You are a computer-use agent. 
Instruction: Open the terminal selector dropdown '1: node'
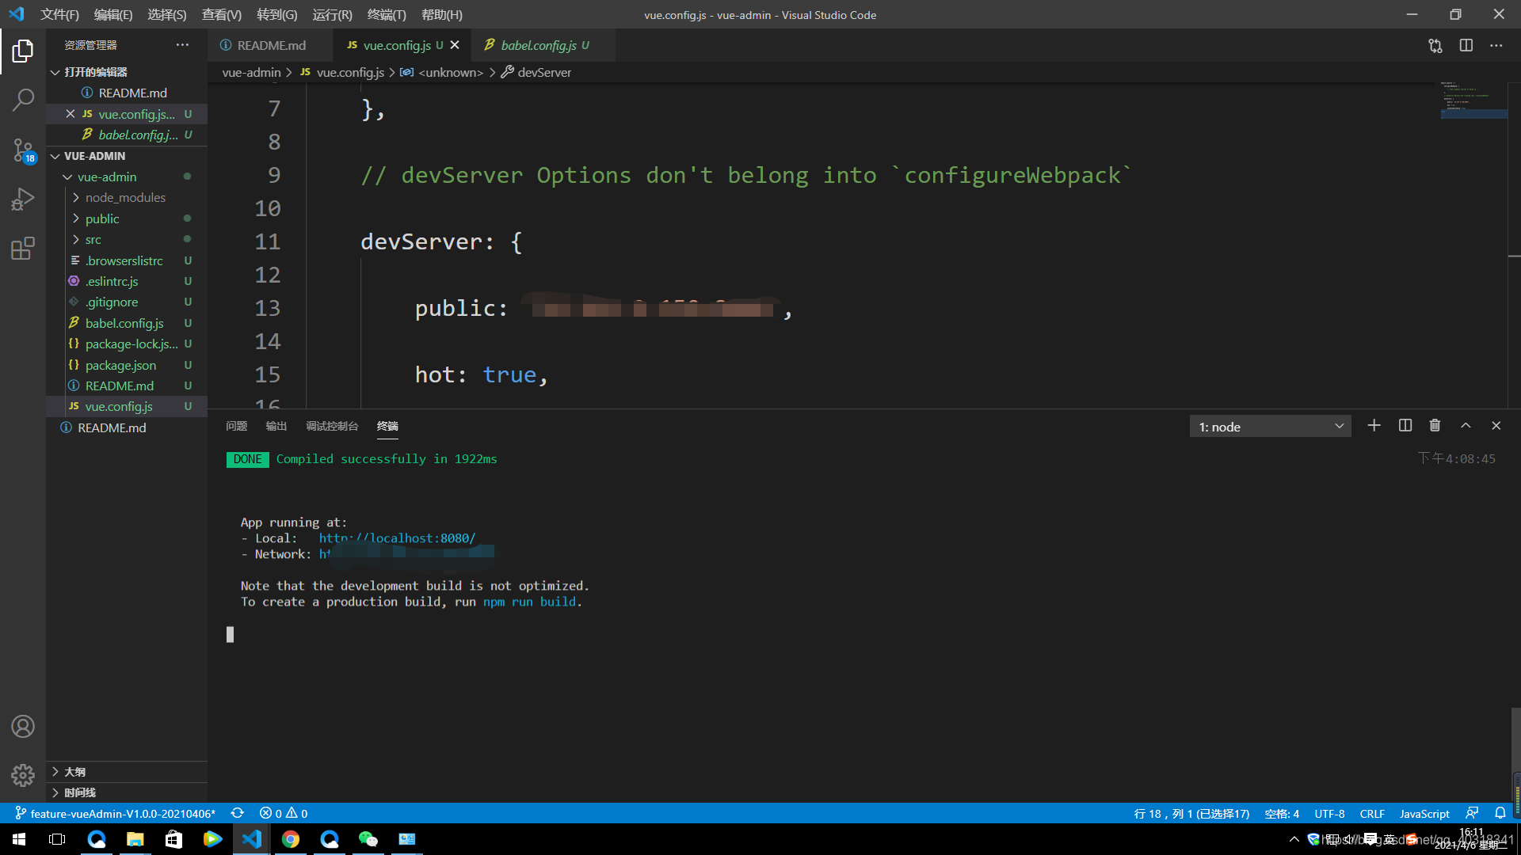tap(1270, 427)
